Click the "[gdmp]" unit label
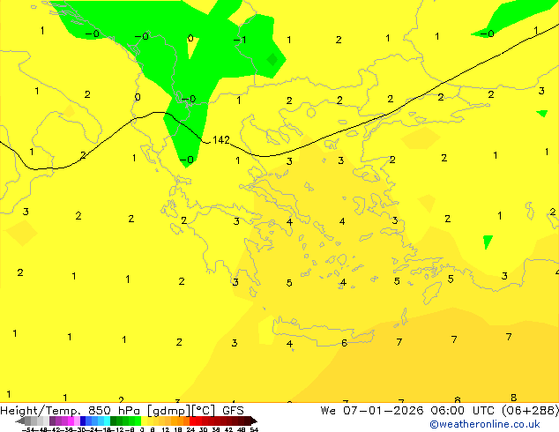559x432 pixels. click(169, 411)
